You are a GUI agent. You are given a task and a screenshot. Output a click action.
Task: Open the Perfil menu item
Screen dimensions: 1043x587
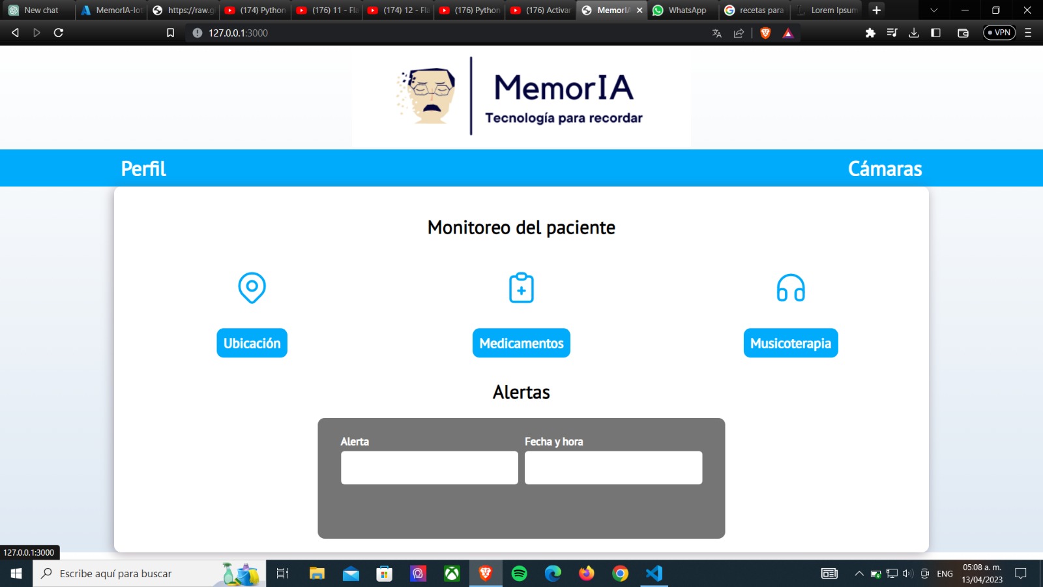[x=143, y=168]
